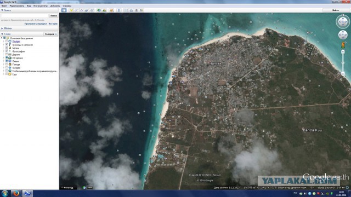Enable the Voyager layer checkbox
The image size is (351, 197).
(x=7, y=42)
